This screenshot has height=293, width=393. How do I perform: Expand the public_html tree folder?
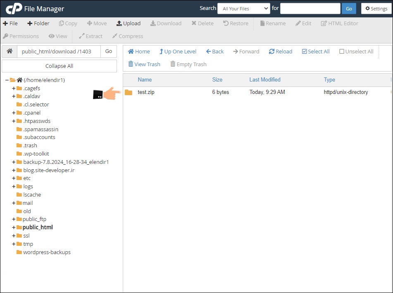point(14,228)
